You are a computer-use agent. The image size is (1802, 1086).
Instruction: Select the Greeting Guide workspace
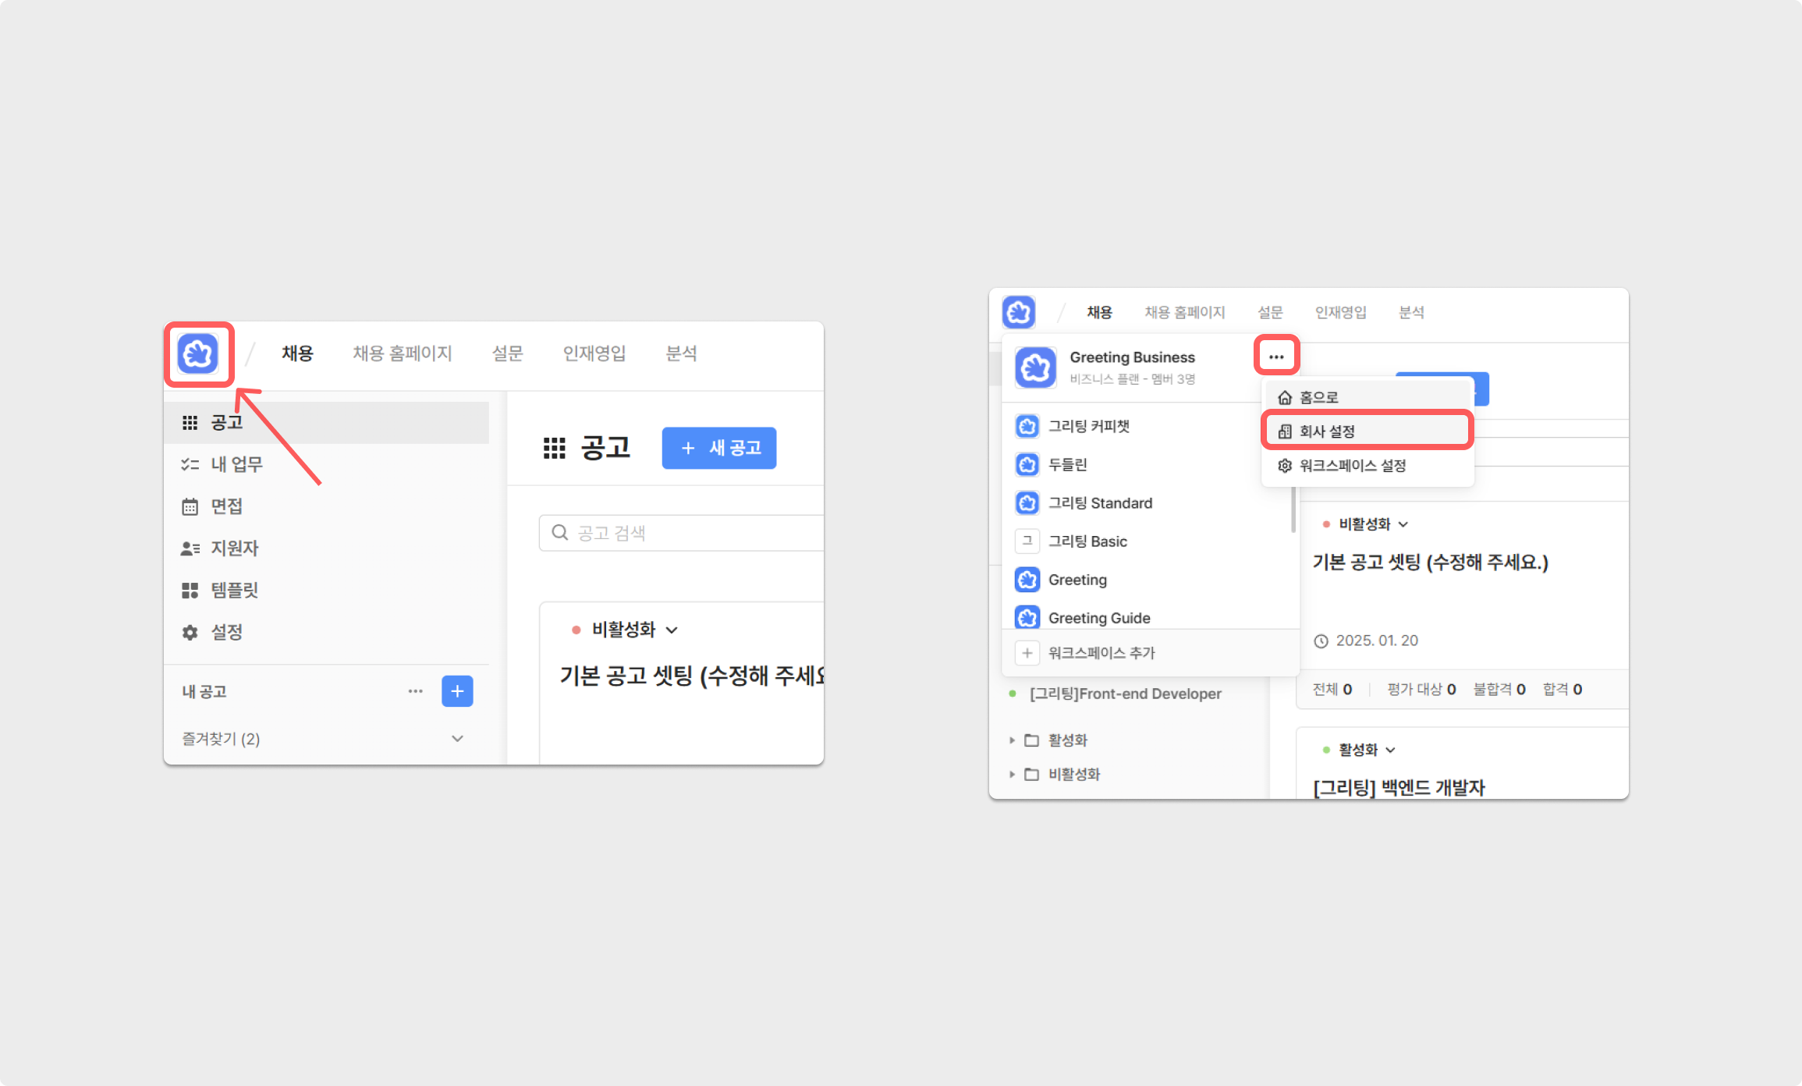(1098, 618)
